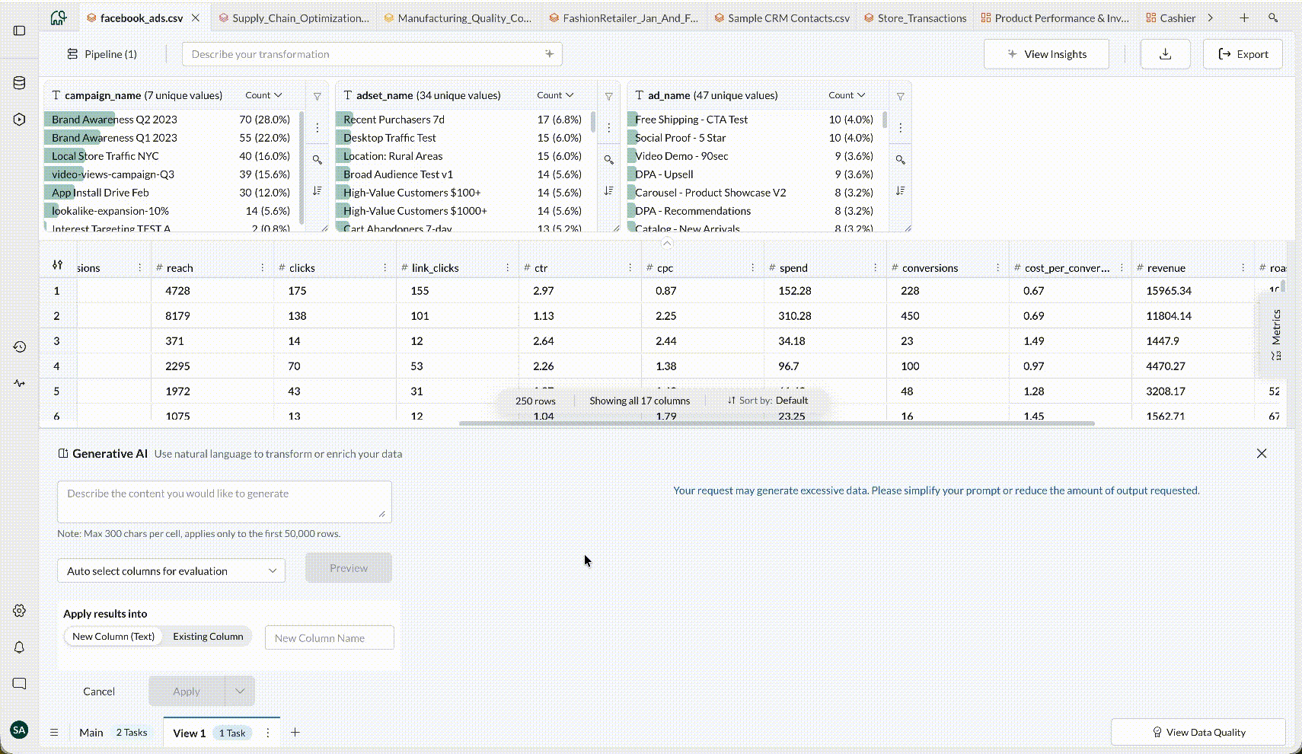Click the New Column Name input field
Screen dimensions: 1302x754
tap(329, 638)
